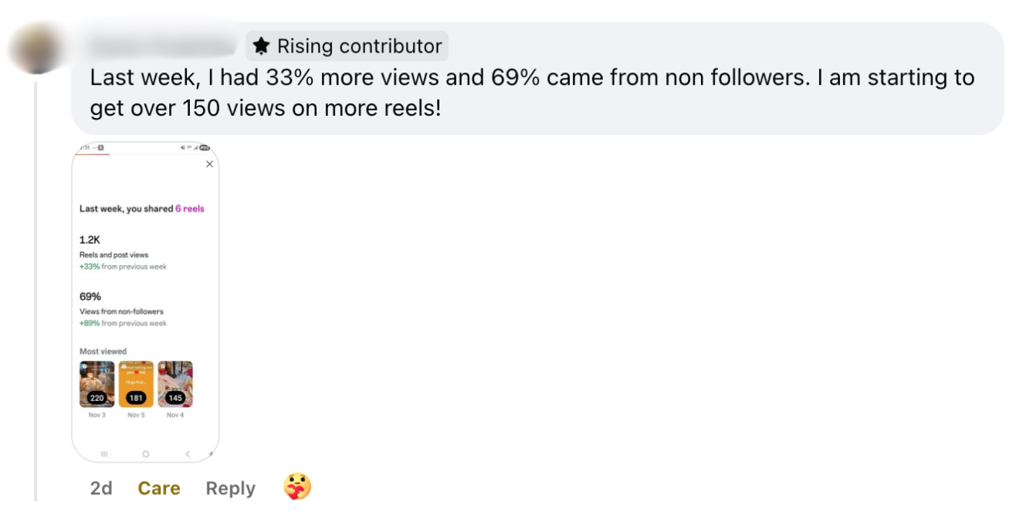
Task: Click the Care reaction button
Action: (x=159, y=488)
